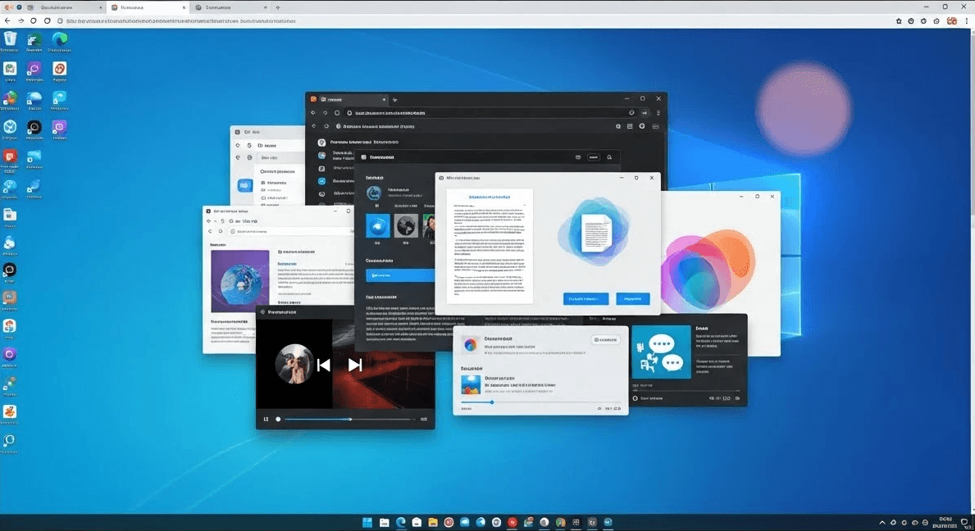
Task: Click the address field in light browser window
Action: point(289,231)
